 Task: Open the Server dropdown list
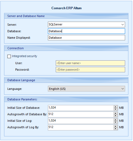[x=123, y=25]
